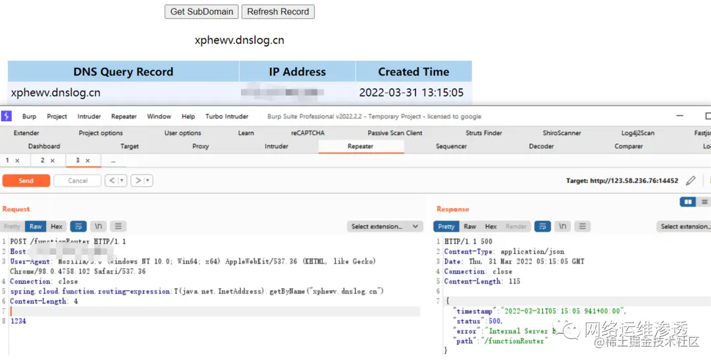Switch to the Struts Finder tab
This screenshot has width=711, height=360.
click(x=483, y=133)
